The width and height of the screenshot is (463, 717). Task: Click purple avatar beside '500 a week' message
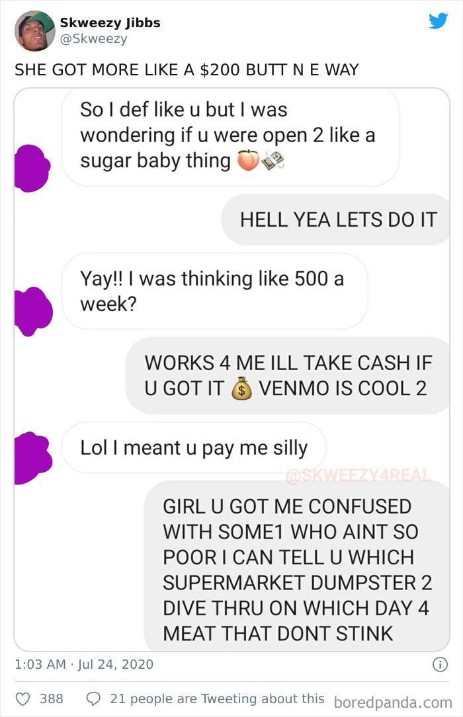pos(33,311)
